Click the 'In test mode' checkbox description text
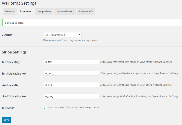This screenshot has width=182, height=125. pos(74,107)
